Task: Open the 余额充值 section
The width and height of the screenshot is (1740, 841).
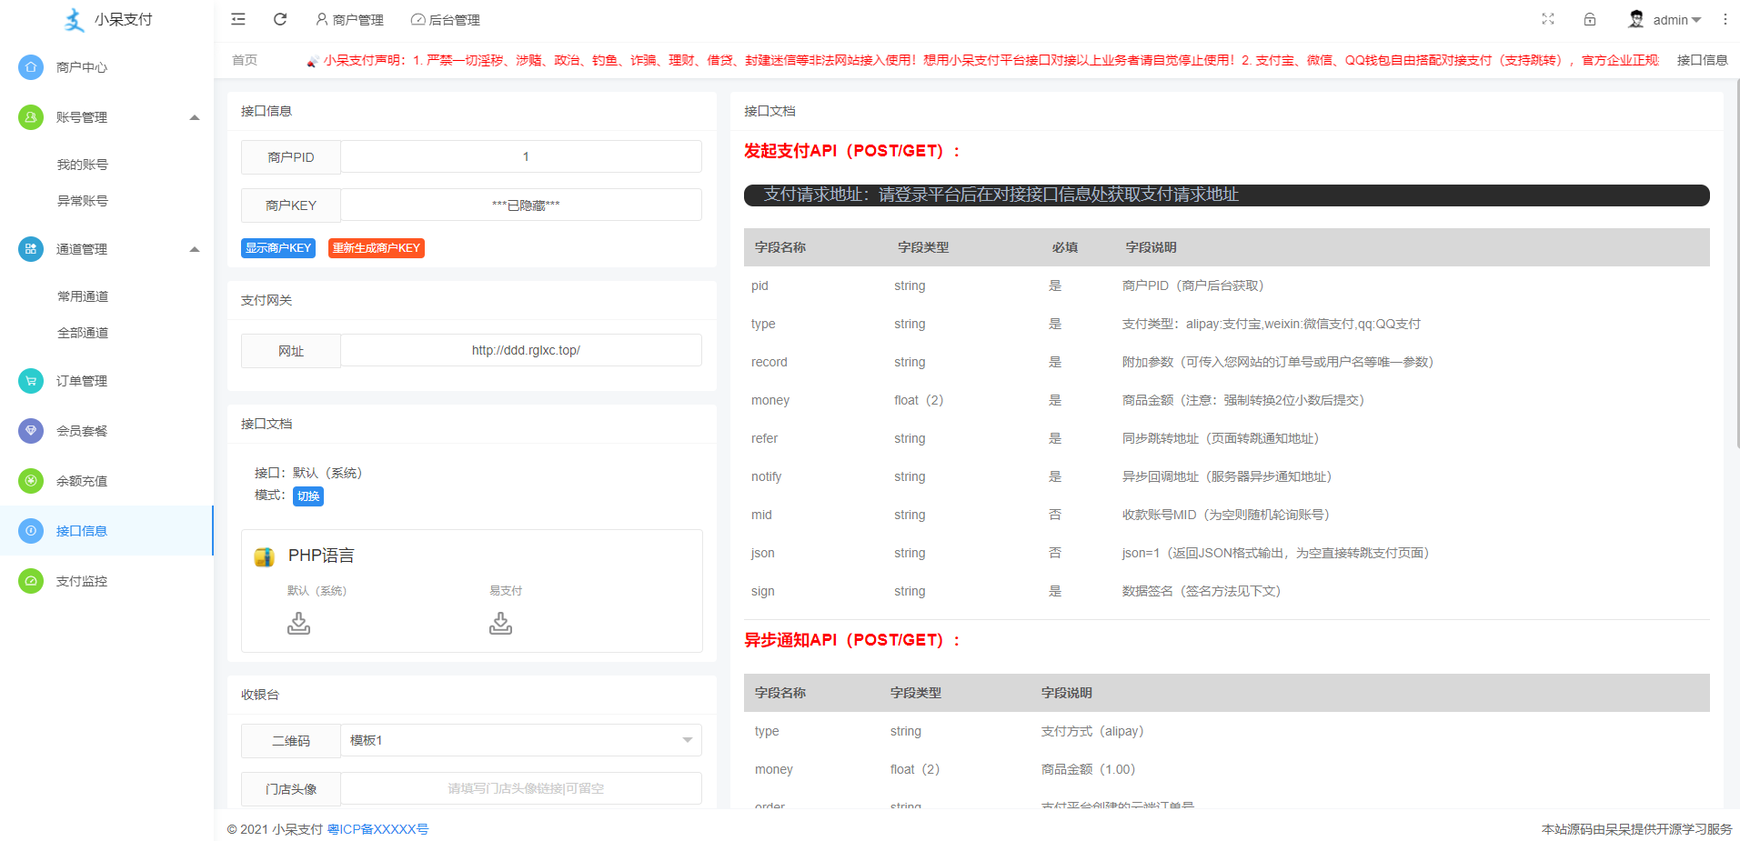Action: click(x=83, y=481)
